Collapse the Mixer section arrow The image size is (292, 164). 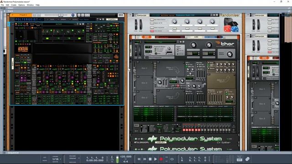(x=5, y=8)
